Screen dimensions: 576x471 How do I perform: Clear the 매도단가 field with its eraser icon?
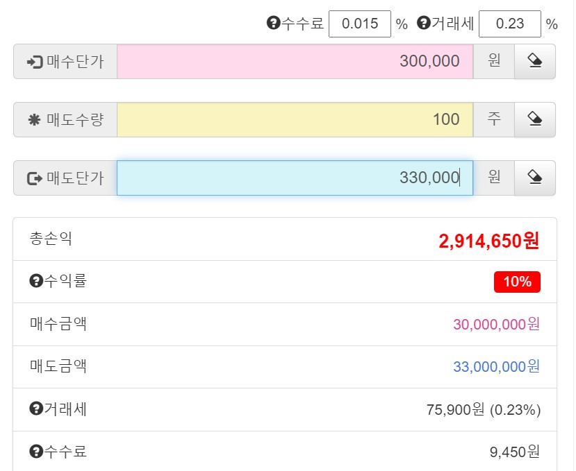tap(534, 178)
